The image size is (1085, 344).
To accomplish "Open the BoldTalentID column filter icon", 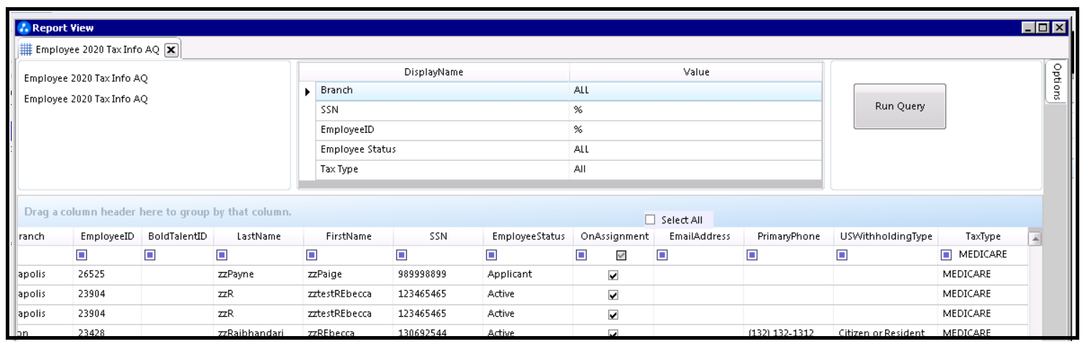I will 149,254.
